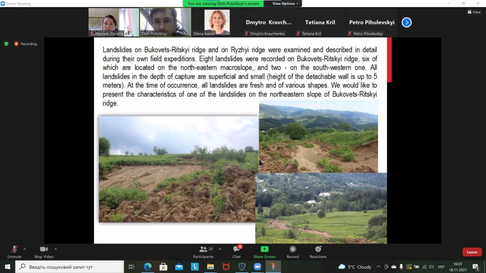The height and width of the screenshot is (273, 486).
Task: Expand the participants options arrow
Action: [x=220, y=249]
